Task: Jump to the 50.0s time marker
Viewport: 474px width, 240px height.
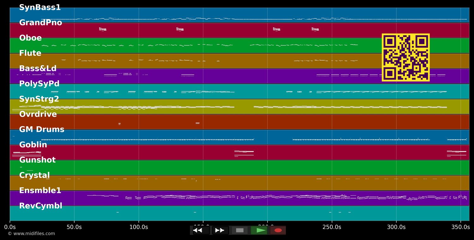Action: tap(74, 227)
